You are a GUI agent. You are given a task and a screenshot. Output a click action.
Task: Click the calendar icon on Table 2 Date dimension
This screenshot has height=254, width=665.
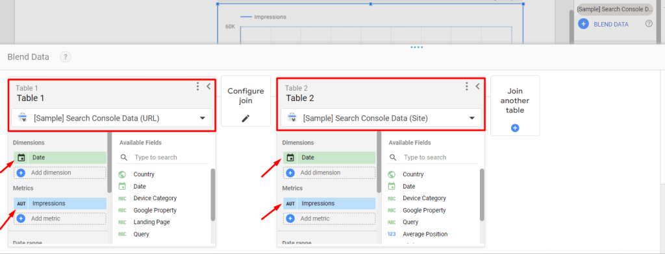tap(290, 157)
